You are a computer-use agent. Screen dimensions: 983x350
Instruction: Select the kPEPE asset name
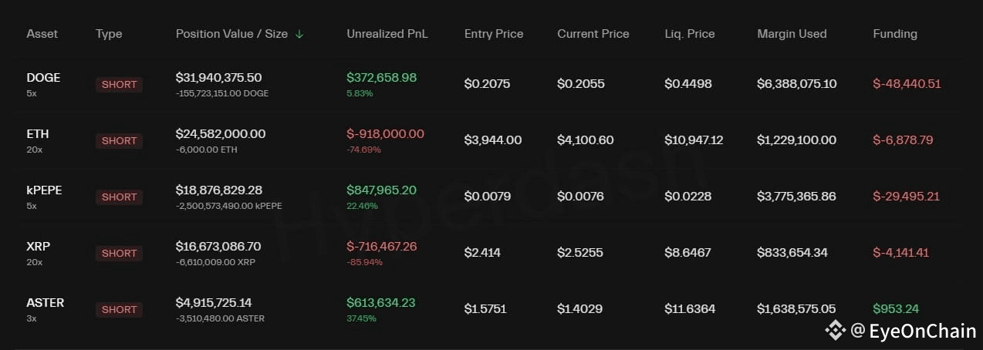(x=46, y=190)
